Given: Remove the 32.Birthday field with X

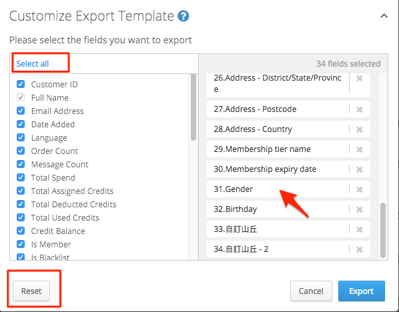Looking at the screenshot, I should point(360,209).
